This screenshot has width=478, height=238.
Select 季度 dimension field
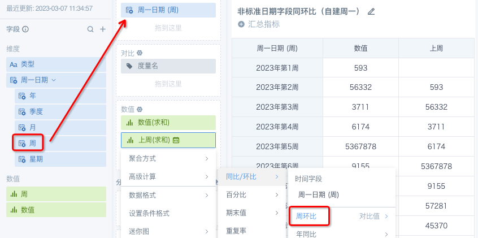click(60, 112)
